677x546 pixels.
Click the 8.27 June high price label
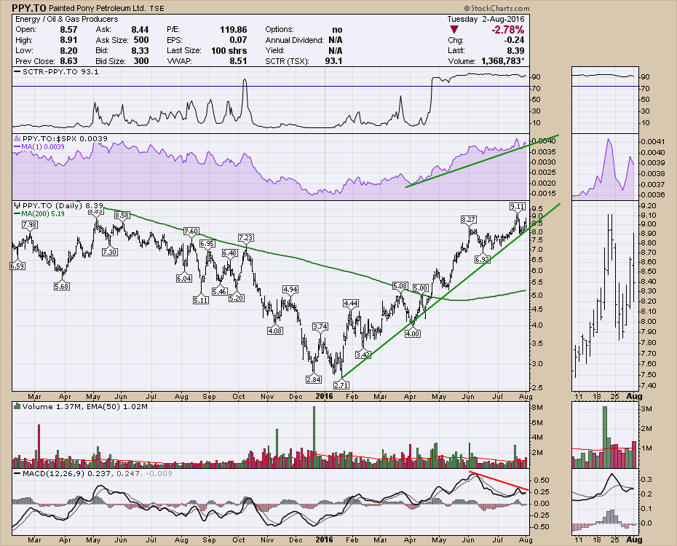click(468, 219)
